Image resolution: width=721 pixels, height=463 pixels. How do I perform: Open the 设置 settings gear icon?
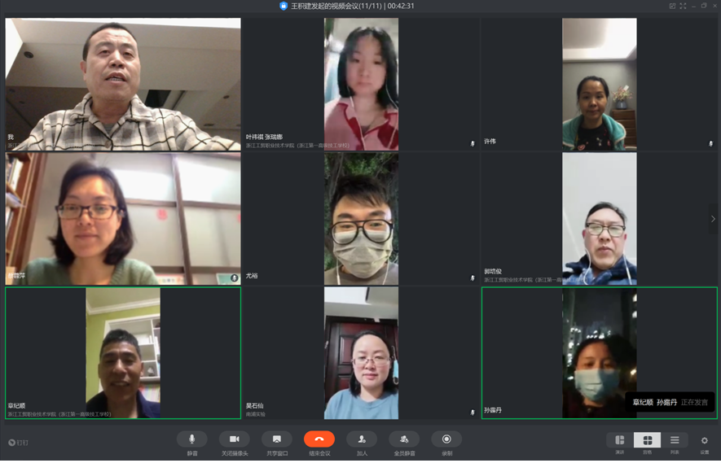click(705, 440)
